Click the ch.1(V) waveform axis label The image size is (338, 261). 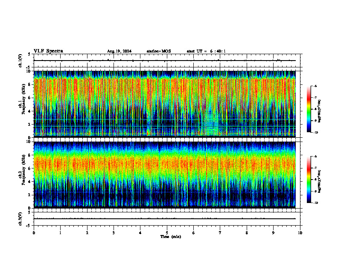(x=20, y=61)
